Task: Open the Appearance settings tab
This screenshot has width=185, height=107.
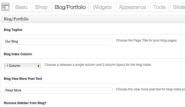Action: pos(132,7)
